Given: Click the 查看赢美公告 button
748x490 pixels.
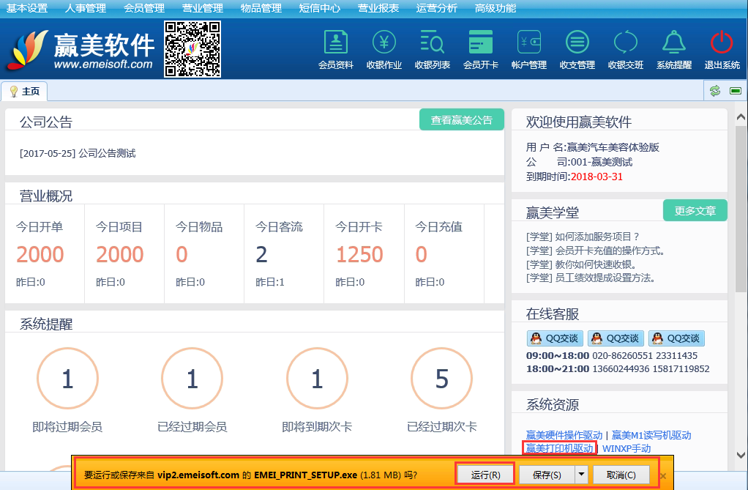Looking at the screenshot, I should (x=462, y=120).
